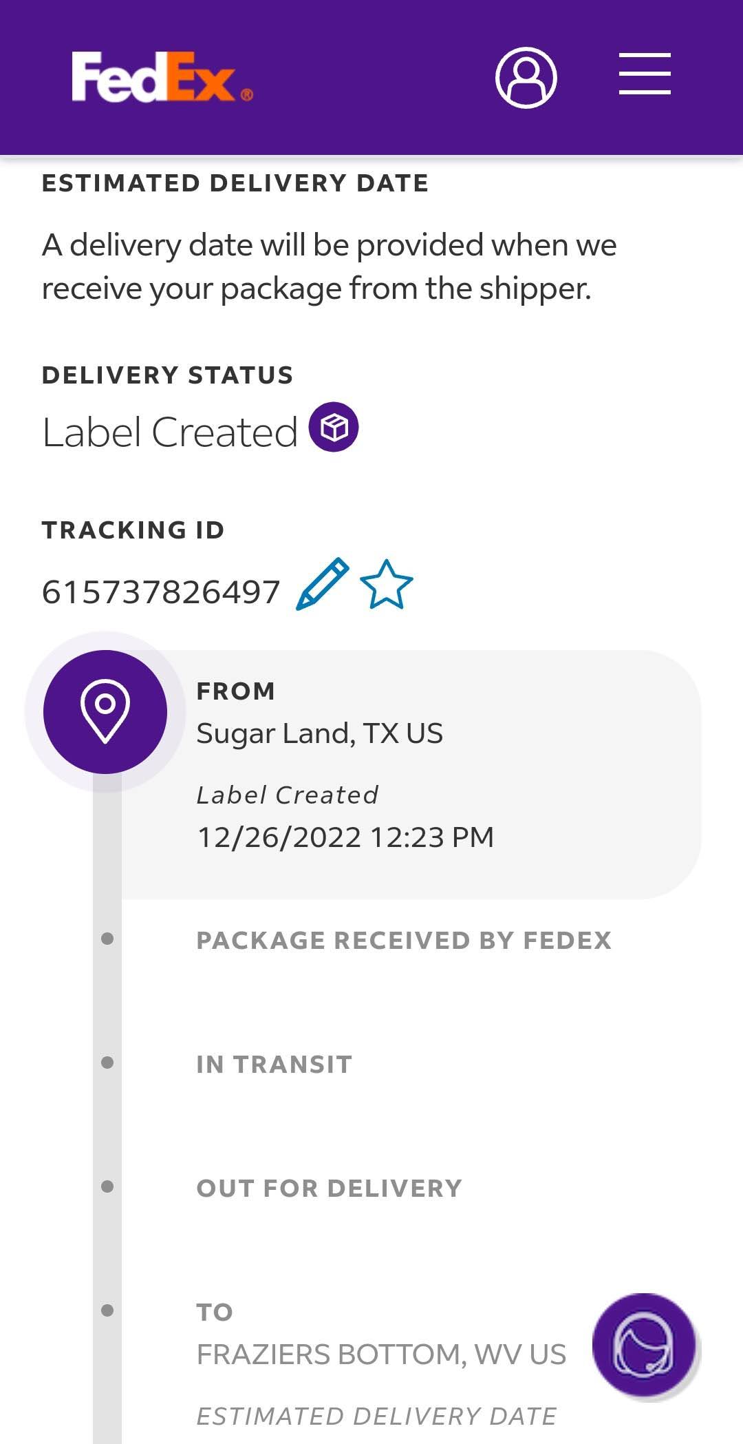Tap the purple location pin icon
The width and height of the screenshot is (743, 1444).
coord(105,711)
